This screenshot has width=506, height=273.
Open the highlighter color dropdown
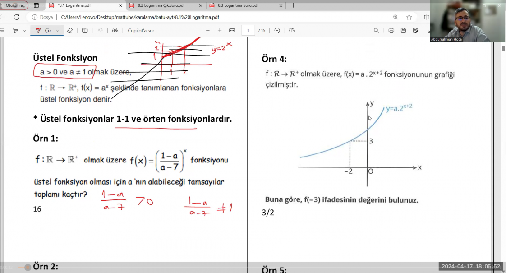[x=24, y=30]
